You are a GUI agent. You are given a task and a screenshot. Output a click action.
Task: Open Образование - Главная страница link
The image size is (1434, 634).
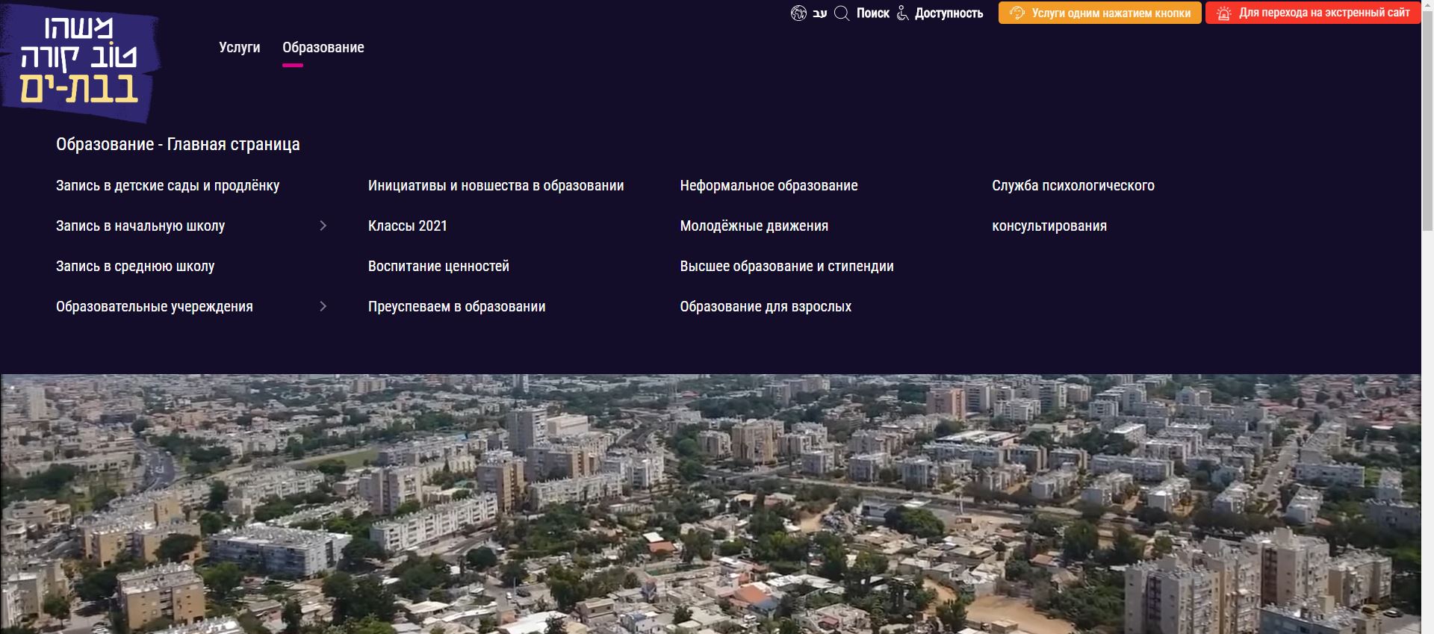(x=178, y=144)
